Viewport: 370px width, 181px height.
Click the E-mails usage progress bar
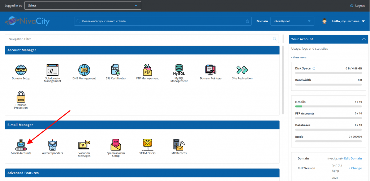(328, 107)
